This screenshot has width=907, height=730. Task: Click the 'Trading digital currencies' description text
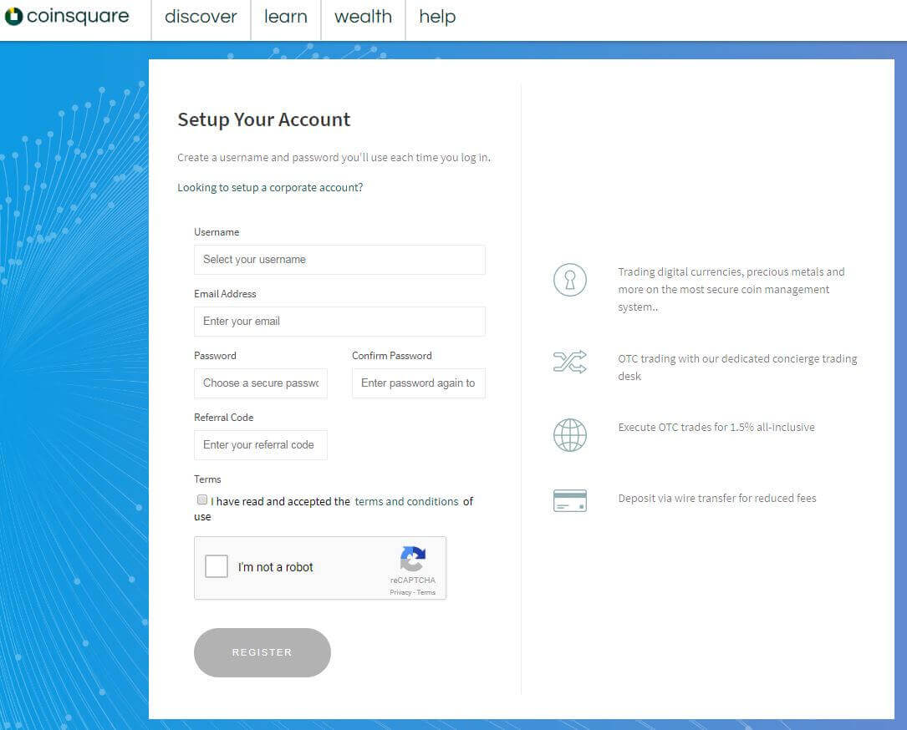tap(731, 289)
